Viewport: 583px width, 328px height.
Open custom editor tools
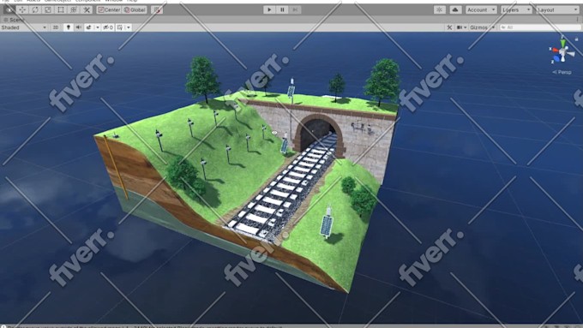[x=87, y=9]
